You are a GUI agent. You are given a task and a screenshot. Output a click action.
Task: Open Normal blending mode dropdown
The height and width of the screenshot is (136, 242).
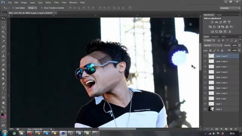click(213, 45)
